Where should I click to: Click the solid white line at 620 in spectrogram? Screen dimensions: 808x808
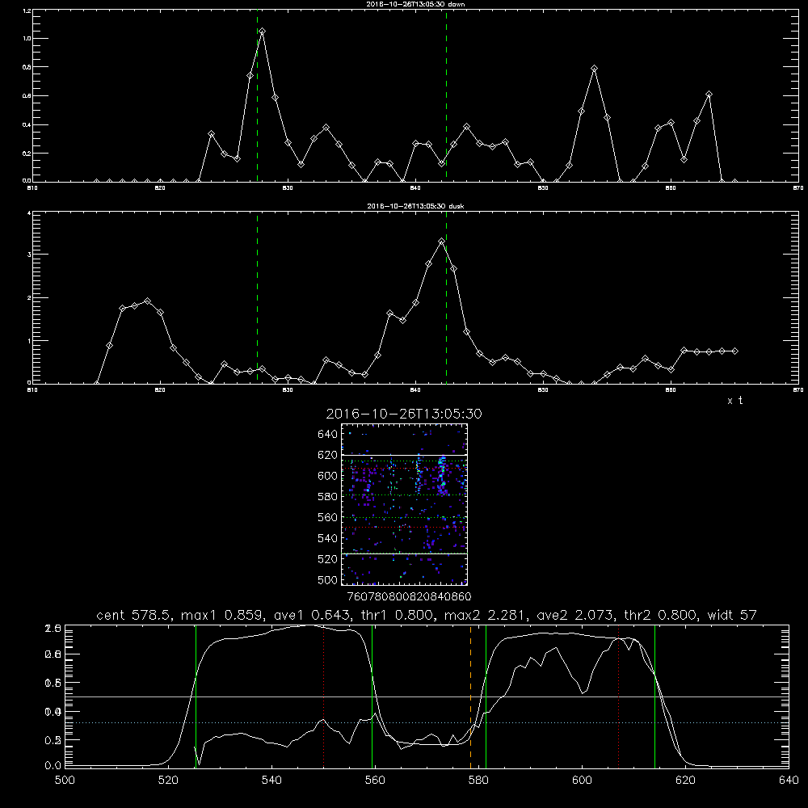(404, 455)
